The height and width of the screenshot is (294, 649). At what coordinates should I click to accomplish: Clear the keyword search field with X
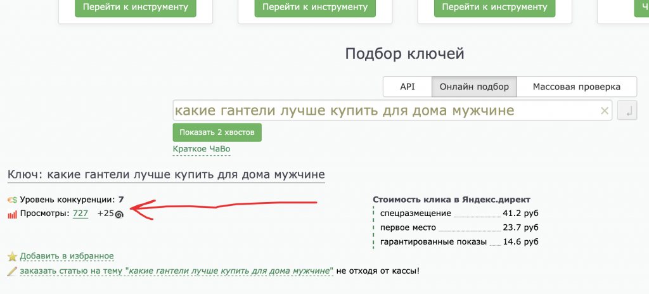click(x=604, y=111)
